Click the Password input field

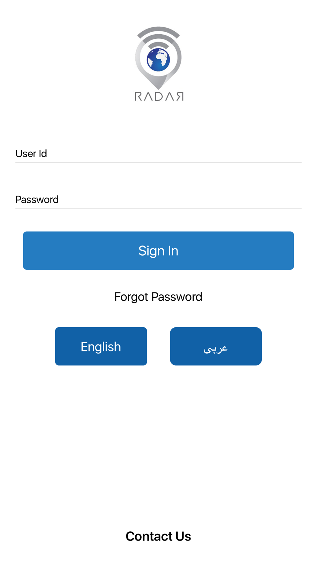[158, 200]
